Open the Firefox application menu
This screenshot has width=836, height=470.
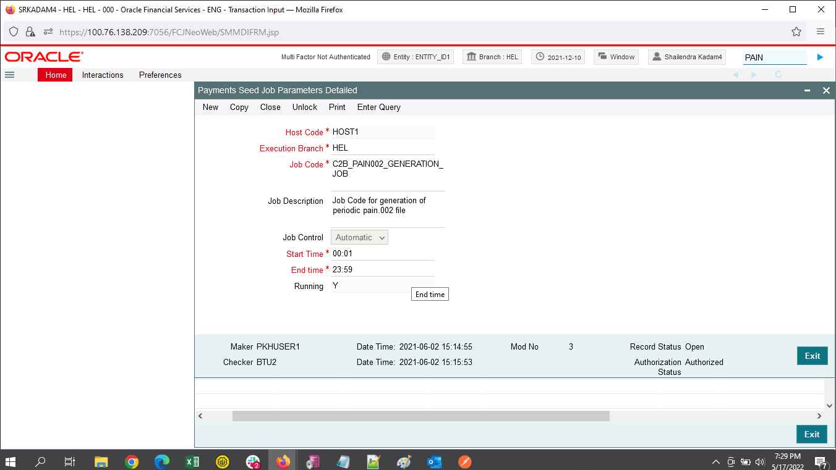[821, 31]
